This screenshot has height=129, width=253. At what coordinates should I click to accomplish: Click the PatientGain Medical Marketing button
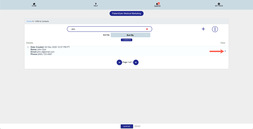pos(126,14)
